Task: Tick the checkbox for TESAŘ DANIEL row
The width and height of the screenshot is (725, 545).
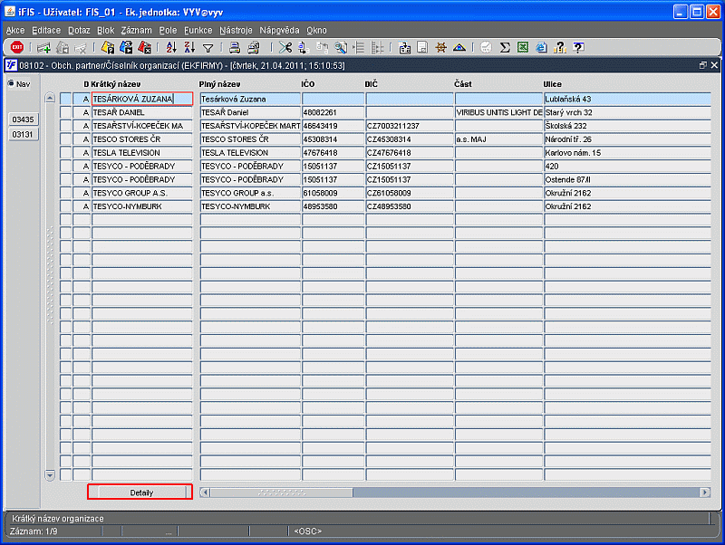Action: pyautogui.click(x=65, y=112)
